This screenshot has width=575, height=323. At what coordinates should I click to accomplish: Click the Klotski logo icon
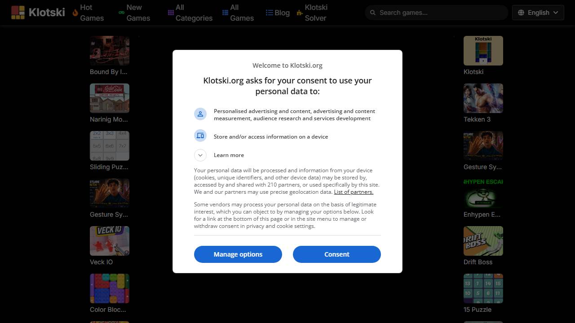click(18, 13)
